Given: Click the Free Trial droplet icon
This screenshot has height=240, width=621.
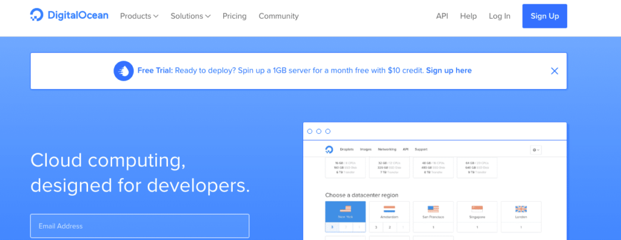Looking at the screenshot, I should (124, 71).
